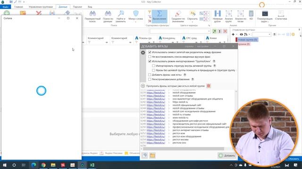The image size is (302, 169).
Task: Run Неявные дубли analysis
Action: tap(218, 16)
